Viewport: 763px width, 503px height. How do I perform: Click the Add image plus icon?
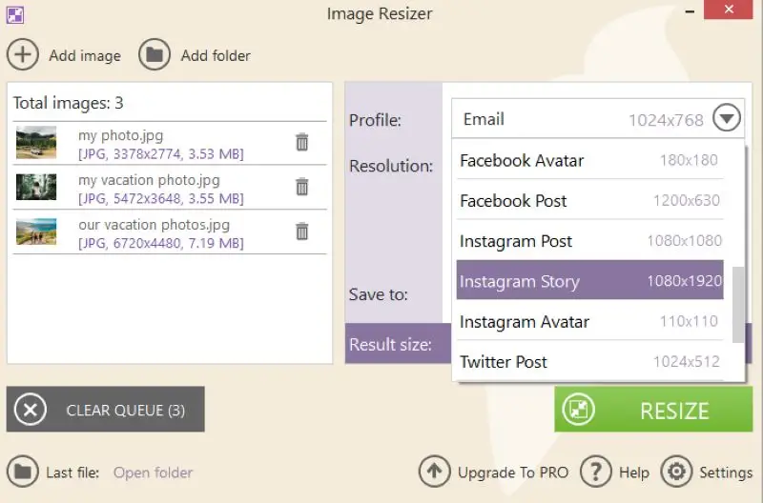click(23, 55)
